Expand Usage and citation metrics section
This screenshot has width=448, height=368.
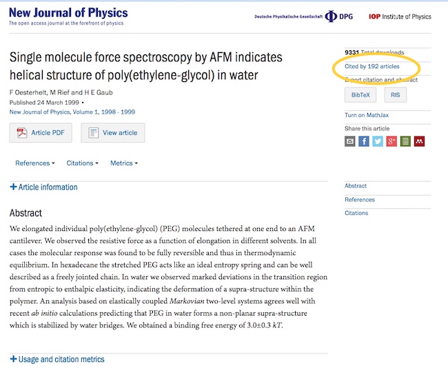tap(57, 359)
